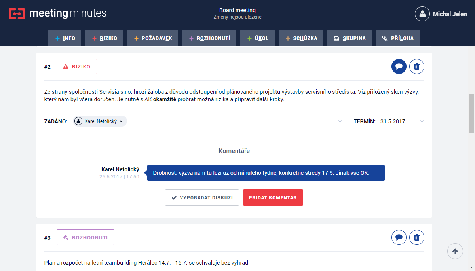Click Přidat komentář button
Viewport: 475px width, 271px height.
pos(273,197)
